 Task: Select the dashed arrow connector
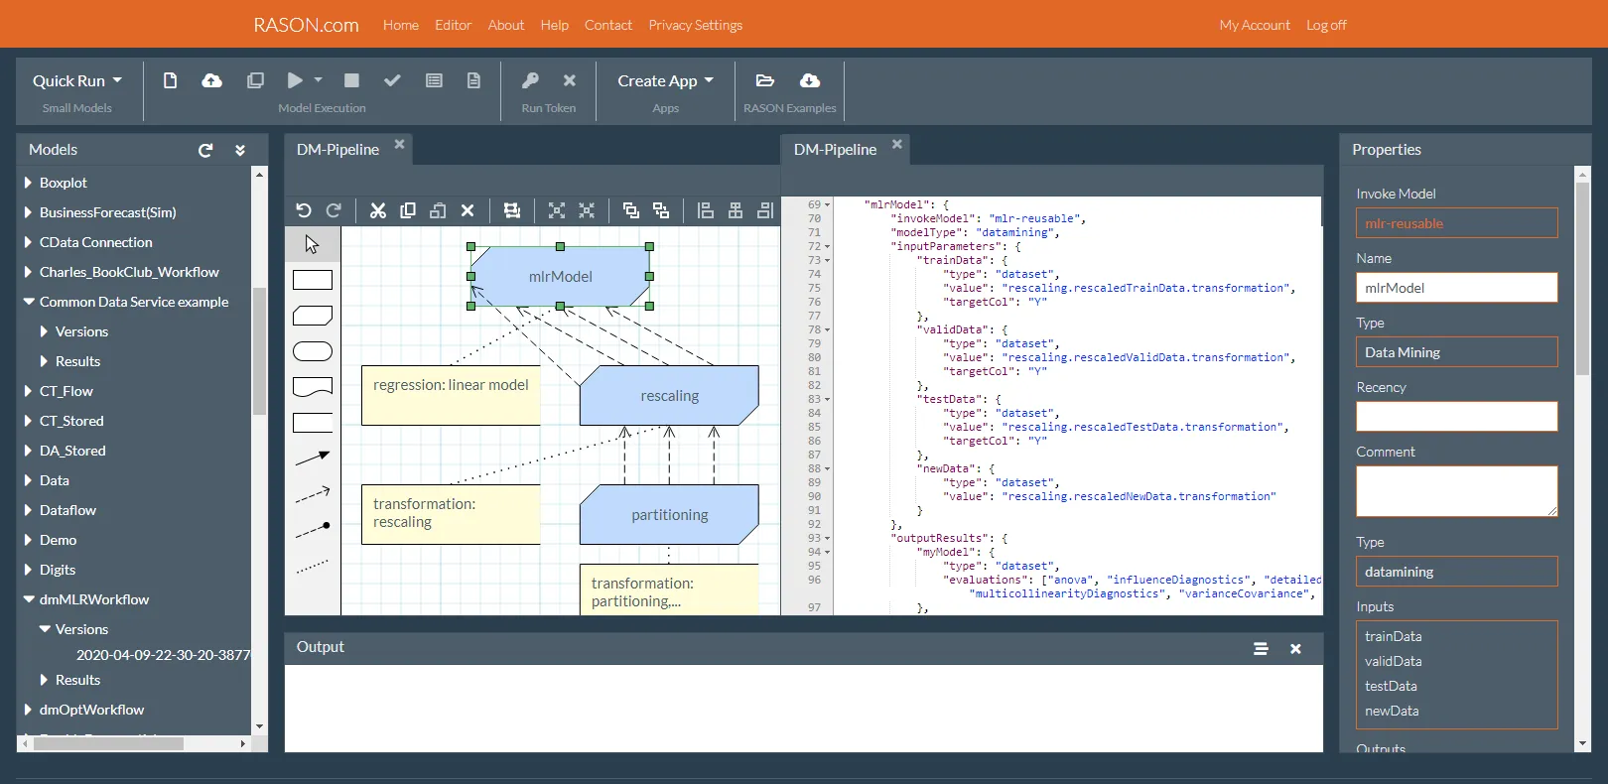click(x=312, y=493)
